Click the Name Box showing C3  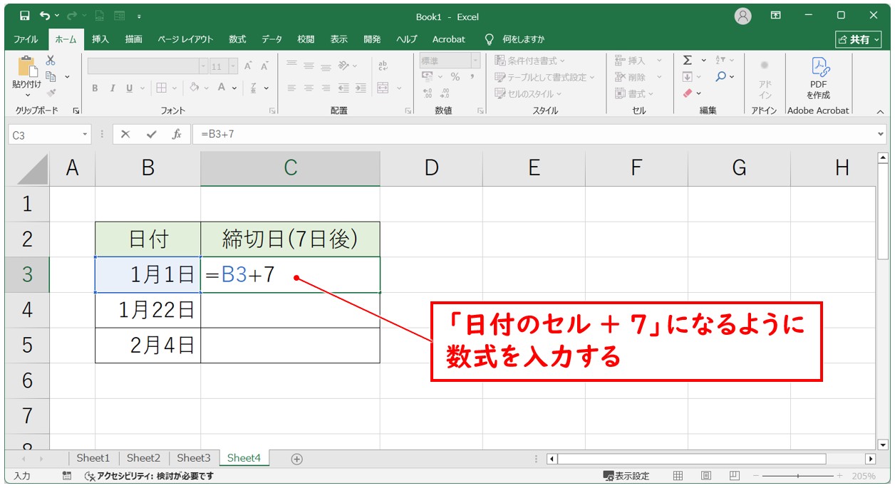(44, 133)
